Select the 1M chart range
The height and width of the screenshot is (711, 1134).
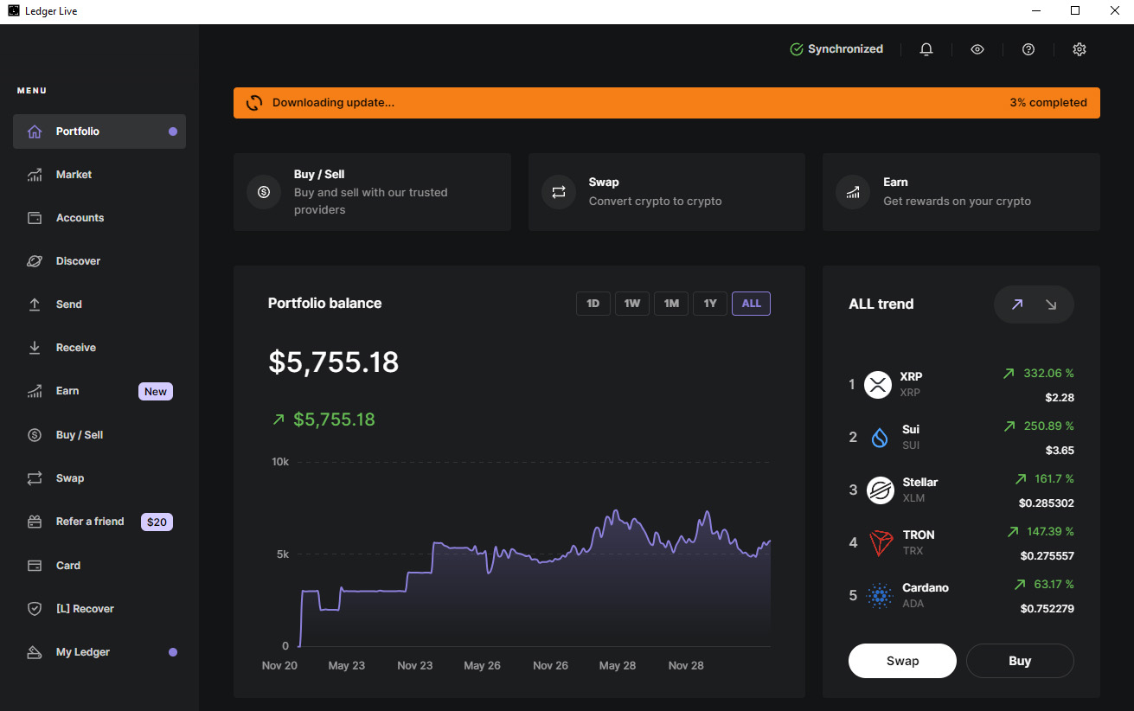pyautogui.click(x=671, y=304)
